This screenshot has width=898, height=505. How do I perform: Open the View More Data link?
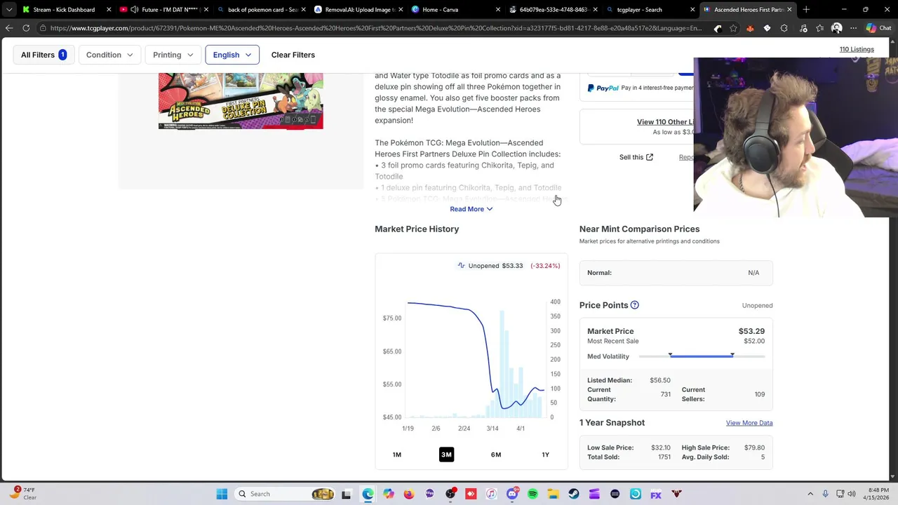[749, 423]
